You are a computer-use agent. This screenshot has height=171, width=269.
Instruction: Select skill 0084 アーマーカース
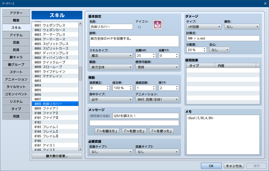coord(55,39)
